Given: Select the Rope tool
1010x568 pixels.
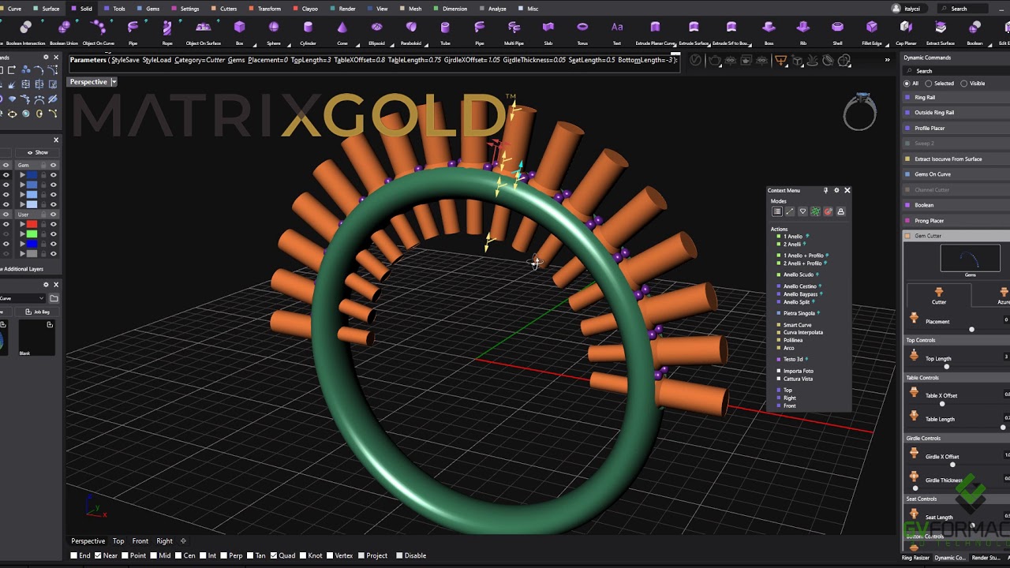Looking at the screenshot, I should 167,32.
